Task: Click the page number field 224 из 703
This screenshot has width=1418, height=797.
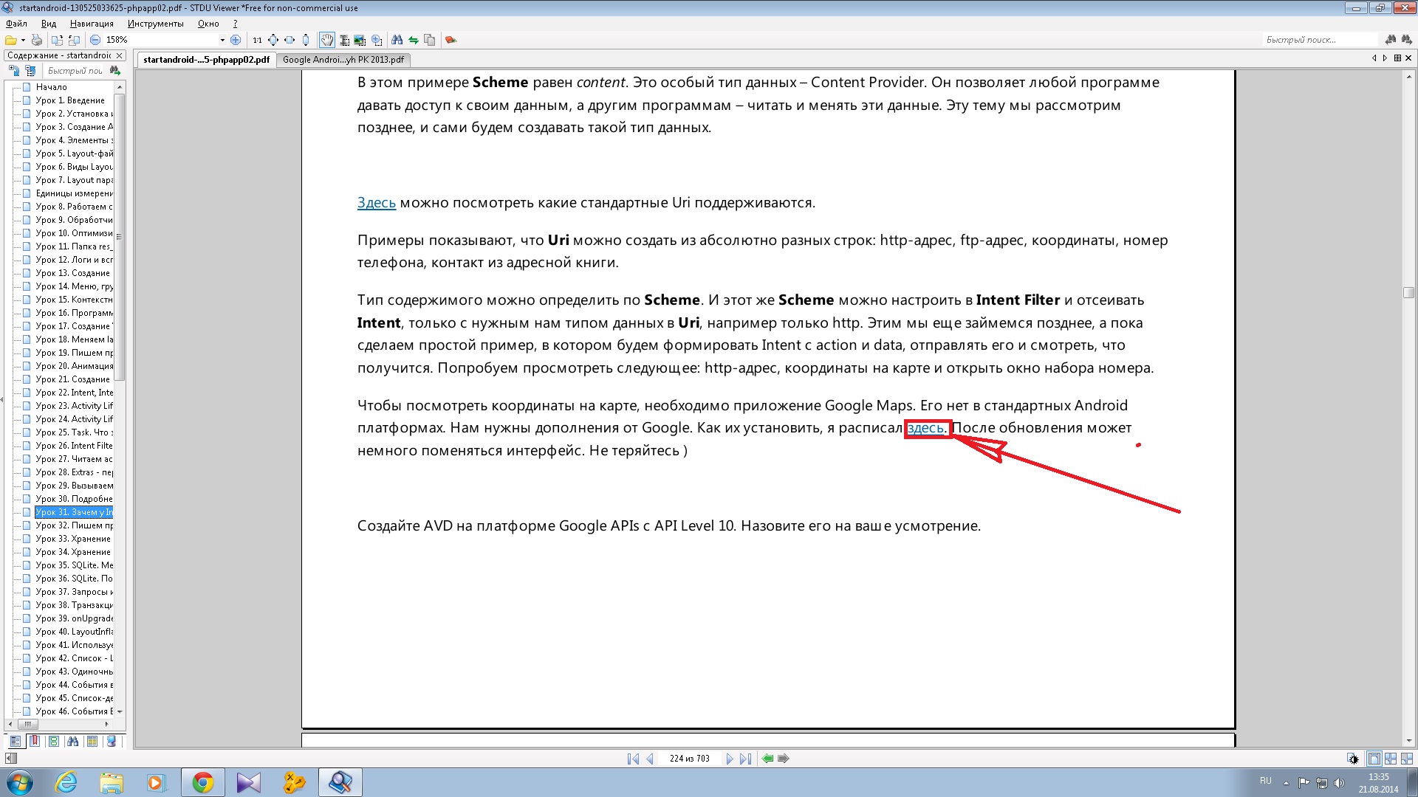Action: pos(689,759)
